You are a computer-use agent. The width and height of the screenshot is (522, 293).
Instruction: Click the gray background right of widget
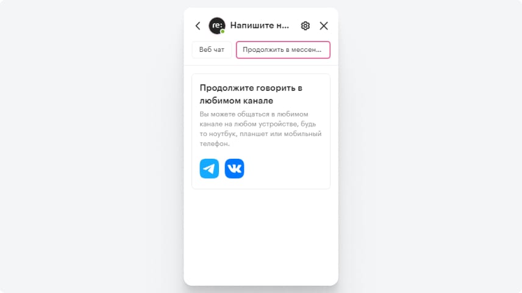pos(430,146)
